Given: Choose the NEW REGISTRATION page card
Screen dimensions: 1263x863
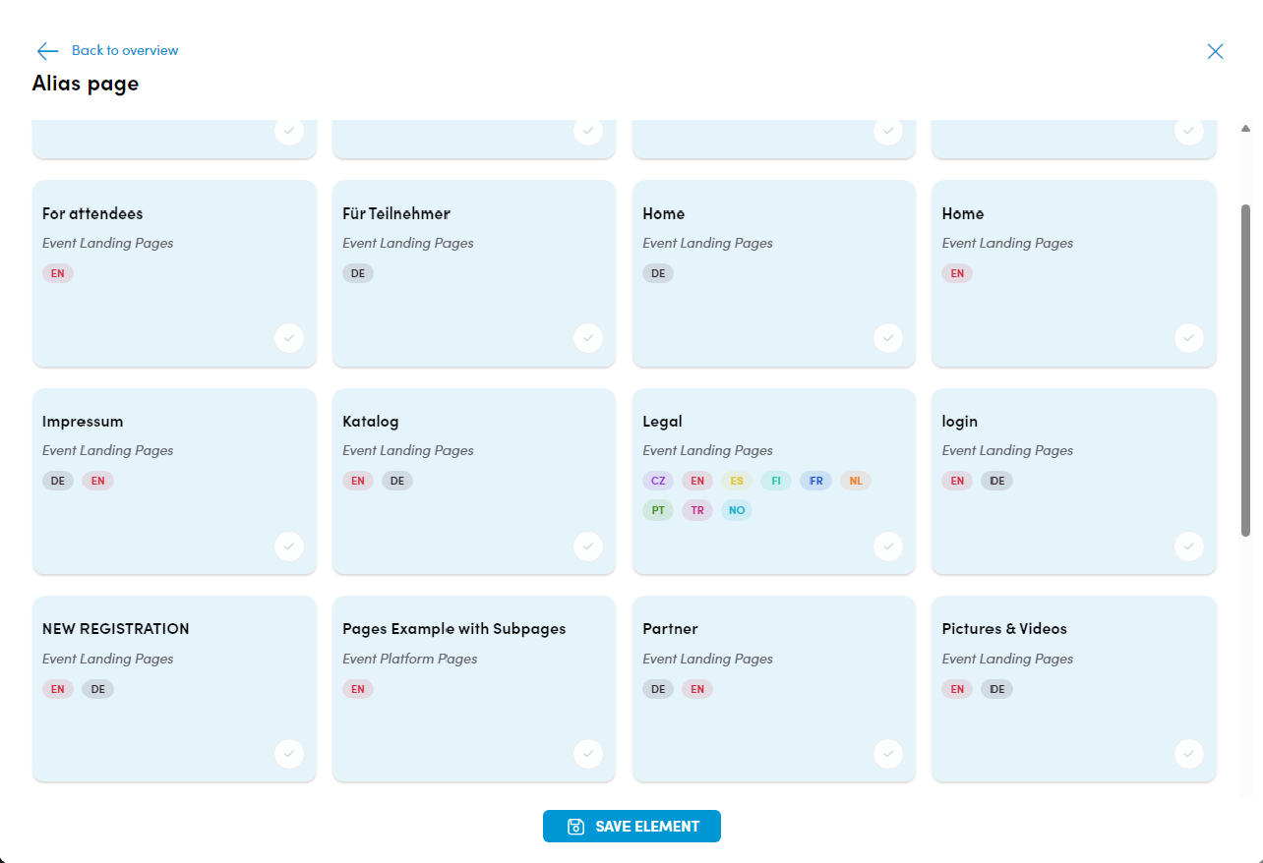Looking at the screenshot, I should coord(174,689).
